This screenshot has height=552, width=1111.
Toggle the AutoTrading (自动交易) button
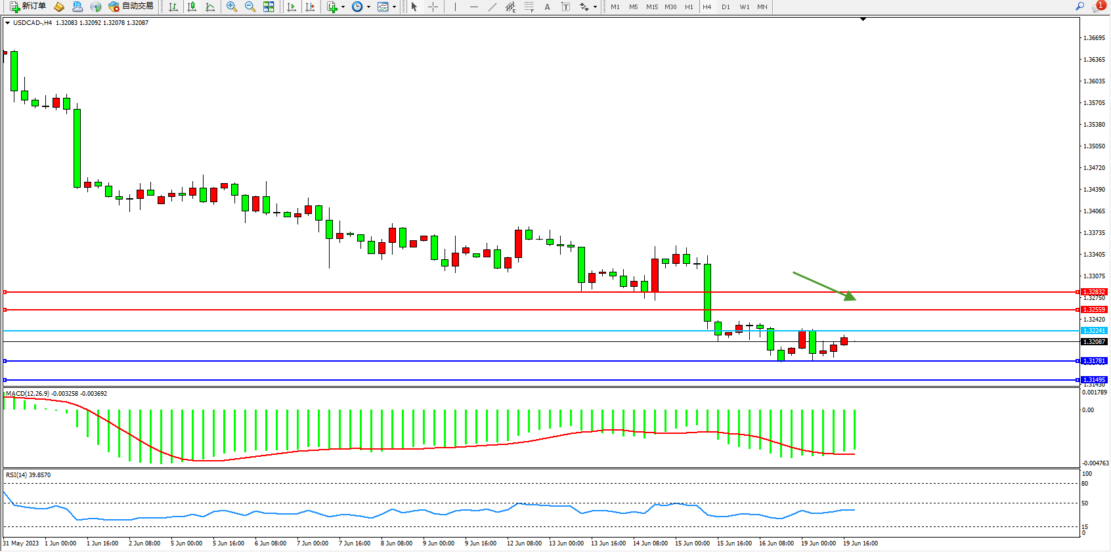(131, 7)
